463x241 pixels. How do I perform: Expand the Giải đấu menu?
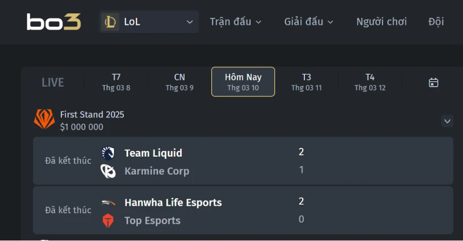click(x=308, y=22)
